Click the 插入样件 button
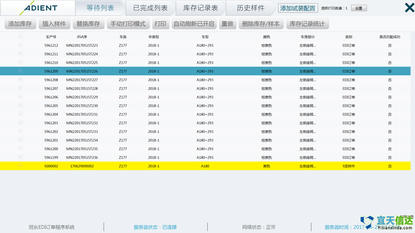 pos(54,24)
